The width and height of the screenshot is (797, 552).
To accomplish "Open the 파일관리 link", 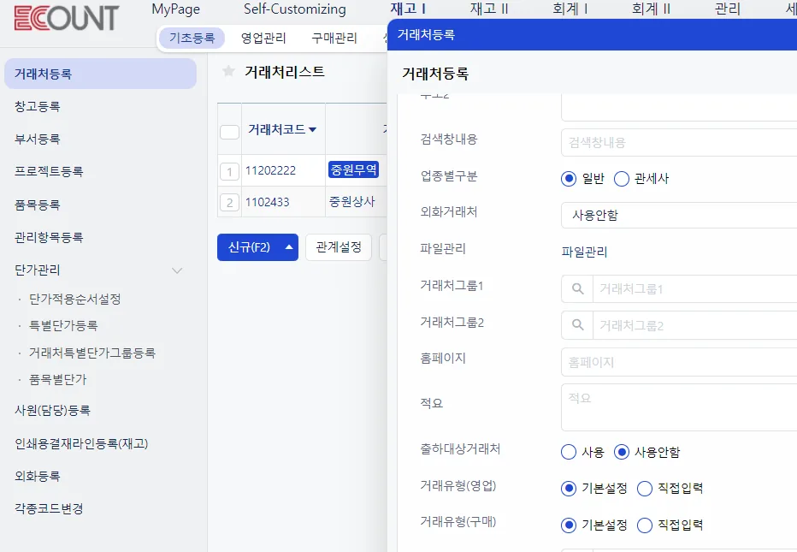I will pos(584,252).
